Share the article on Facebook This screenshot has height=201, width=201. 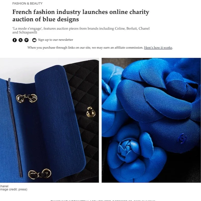pyautogui.click(x=15, y=40)
